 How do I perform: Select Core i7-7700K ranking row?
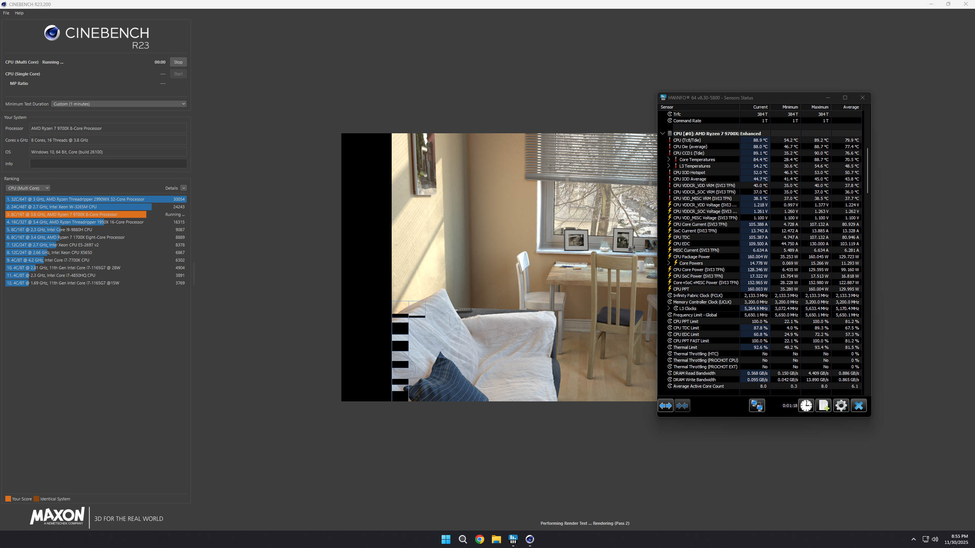[x=96, y=260]
